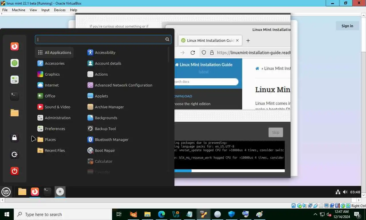Select Preferences category

51,129
